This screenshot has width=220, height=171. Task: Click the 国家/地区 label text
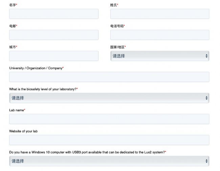(117, 47)
